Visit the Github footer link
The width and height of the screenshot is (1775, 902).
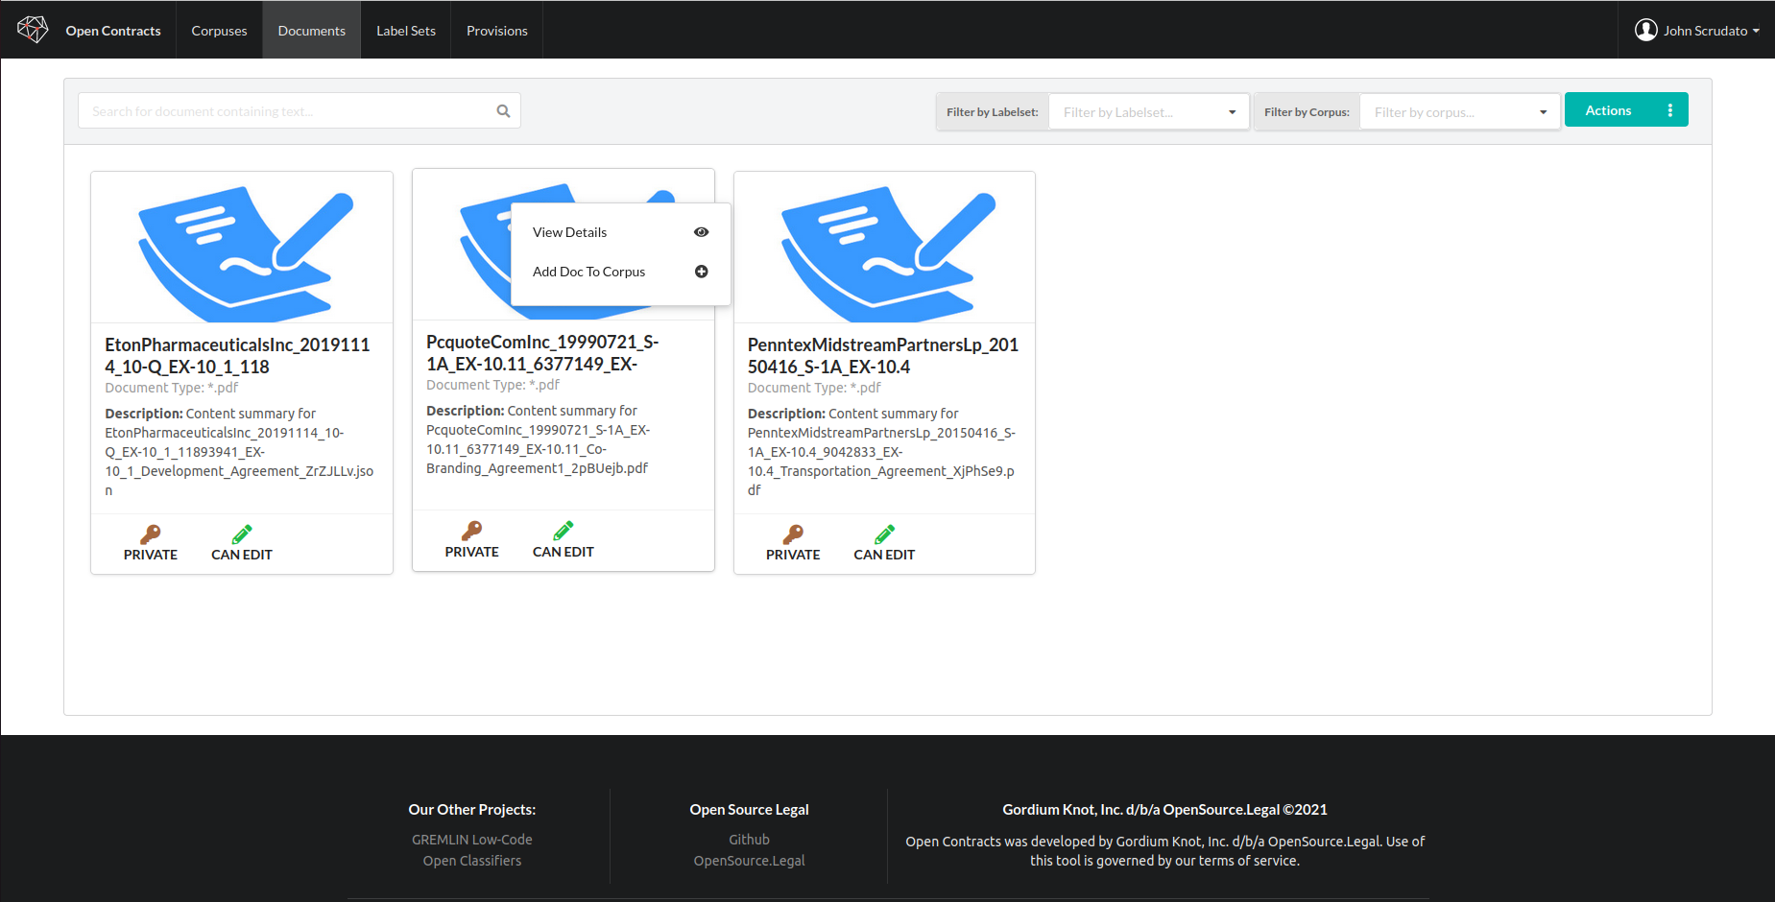click(749, 840)
